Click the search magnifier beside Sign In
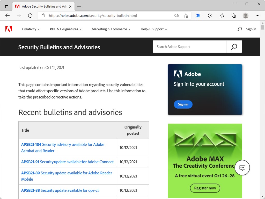 point(239,29)
